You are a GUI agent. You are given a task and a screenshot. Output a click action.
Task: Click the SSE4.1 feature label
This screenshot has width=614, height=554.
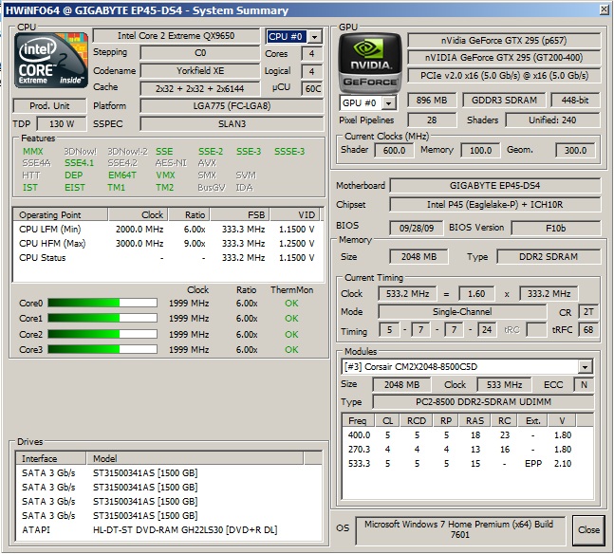click(x=79, y=163)
